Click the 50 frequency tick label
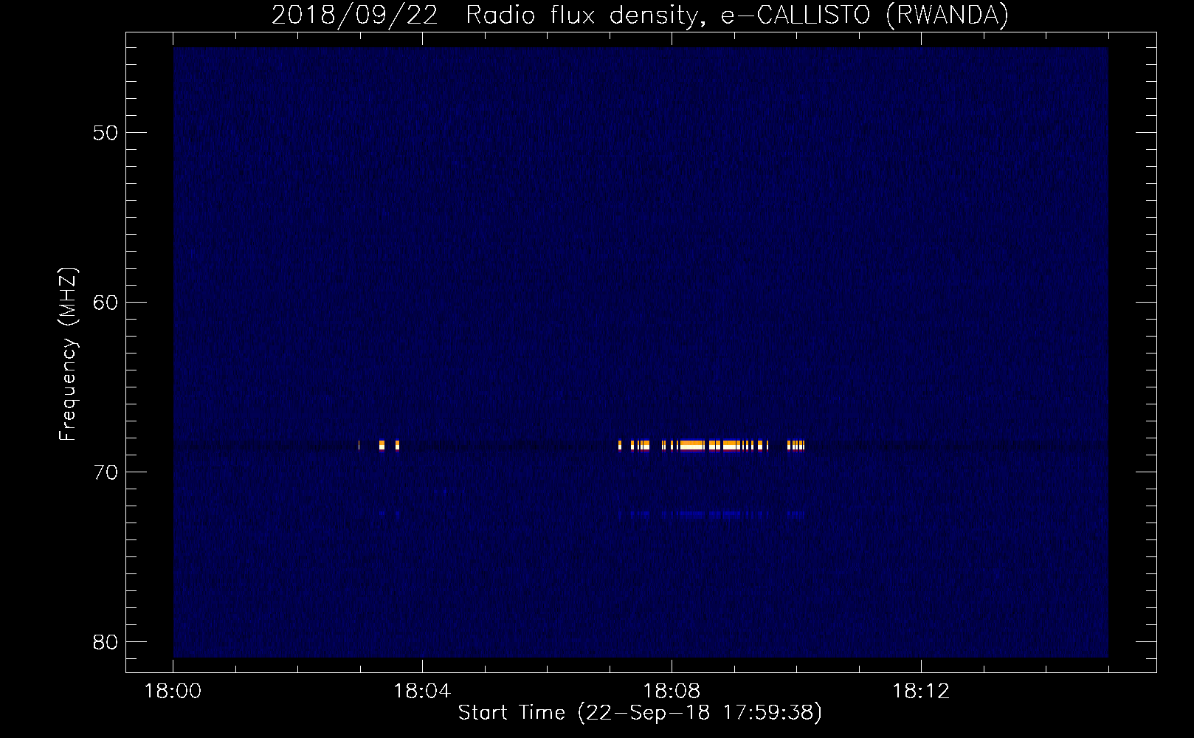This screenshot has width=1194, height=738. click(106, 133)
